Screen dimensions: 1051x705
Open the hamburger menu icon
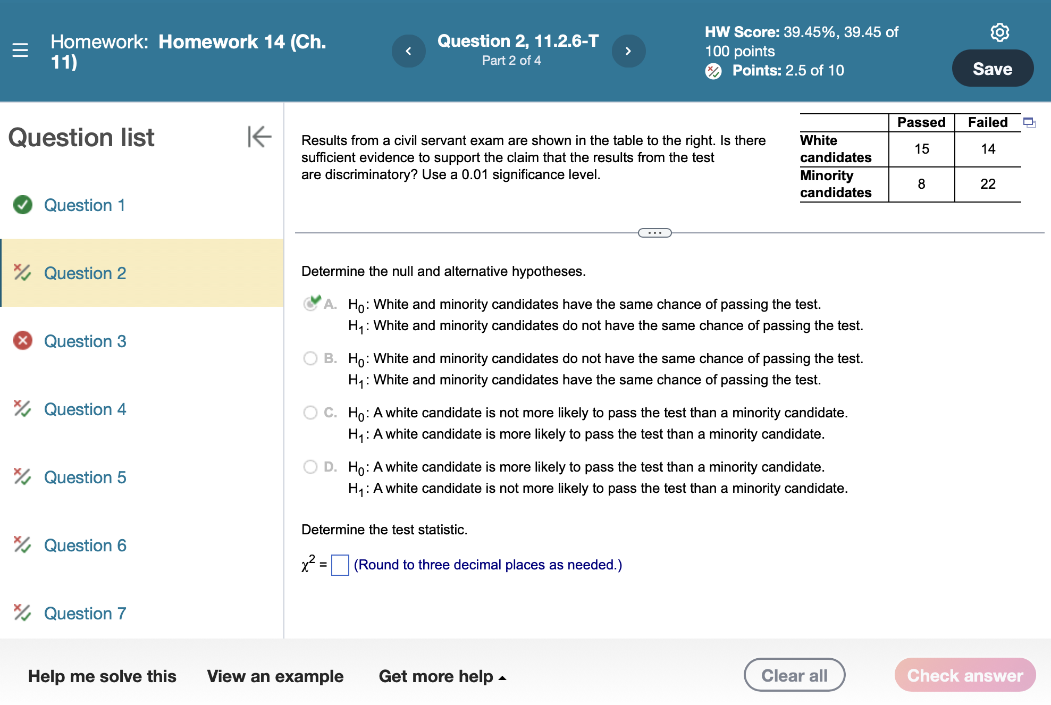click(20, 50)
